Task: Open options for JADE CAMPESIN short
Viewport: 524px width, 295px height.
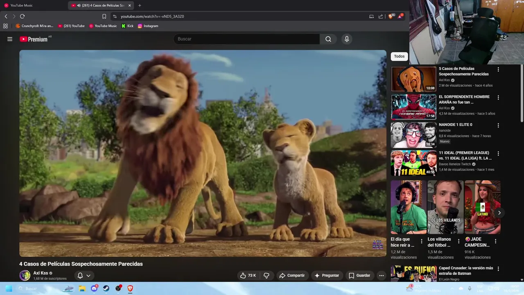Action: (x=495, y=241)
